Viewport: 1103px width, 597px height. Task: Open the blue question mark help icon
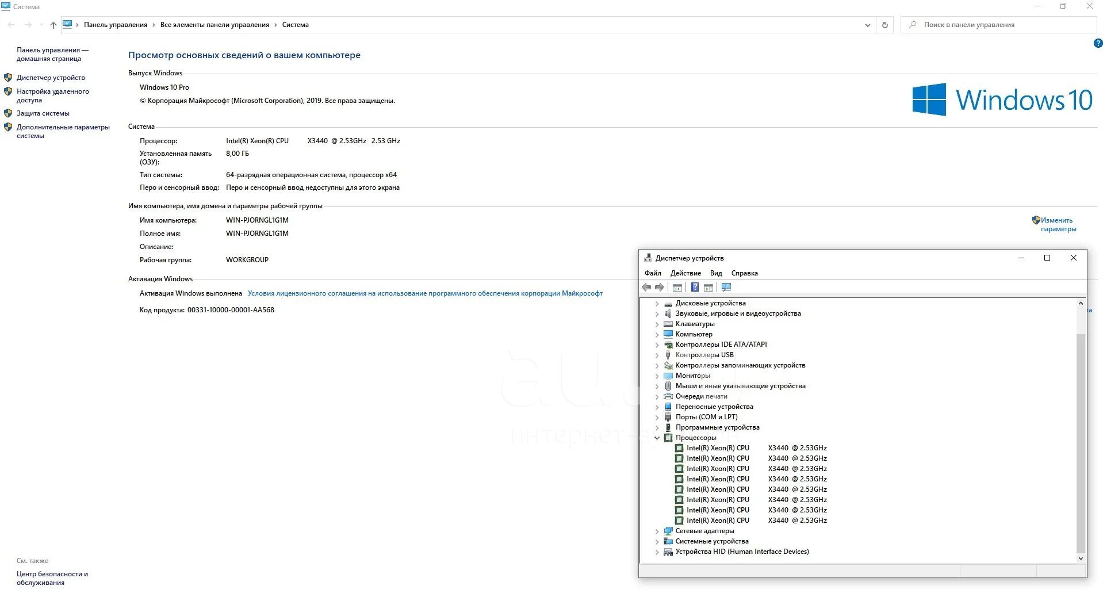point(695,288)
